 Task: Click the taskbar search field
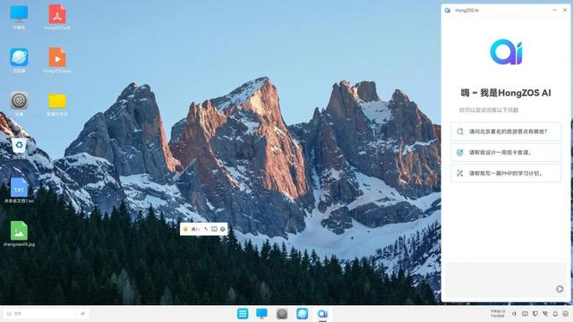tap(46, 314)
